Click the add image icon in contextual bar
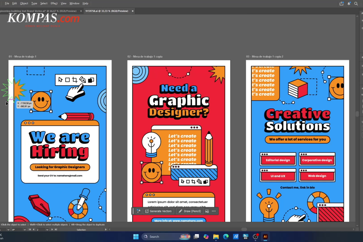 coord(207,211)
